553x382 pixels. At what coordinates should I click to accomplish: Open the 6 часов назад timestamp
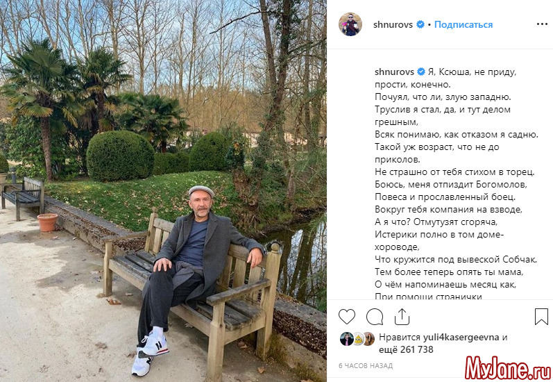click(366, 366)
